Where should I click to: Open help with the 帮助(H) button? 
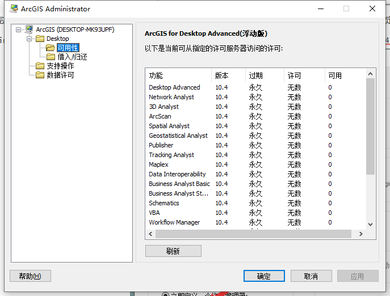pyautogui.click(x=30, y=276)
